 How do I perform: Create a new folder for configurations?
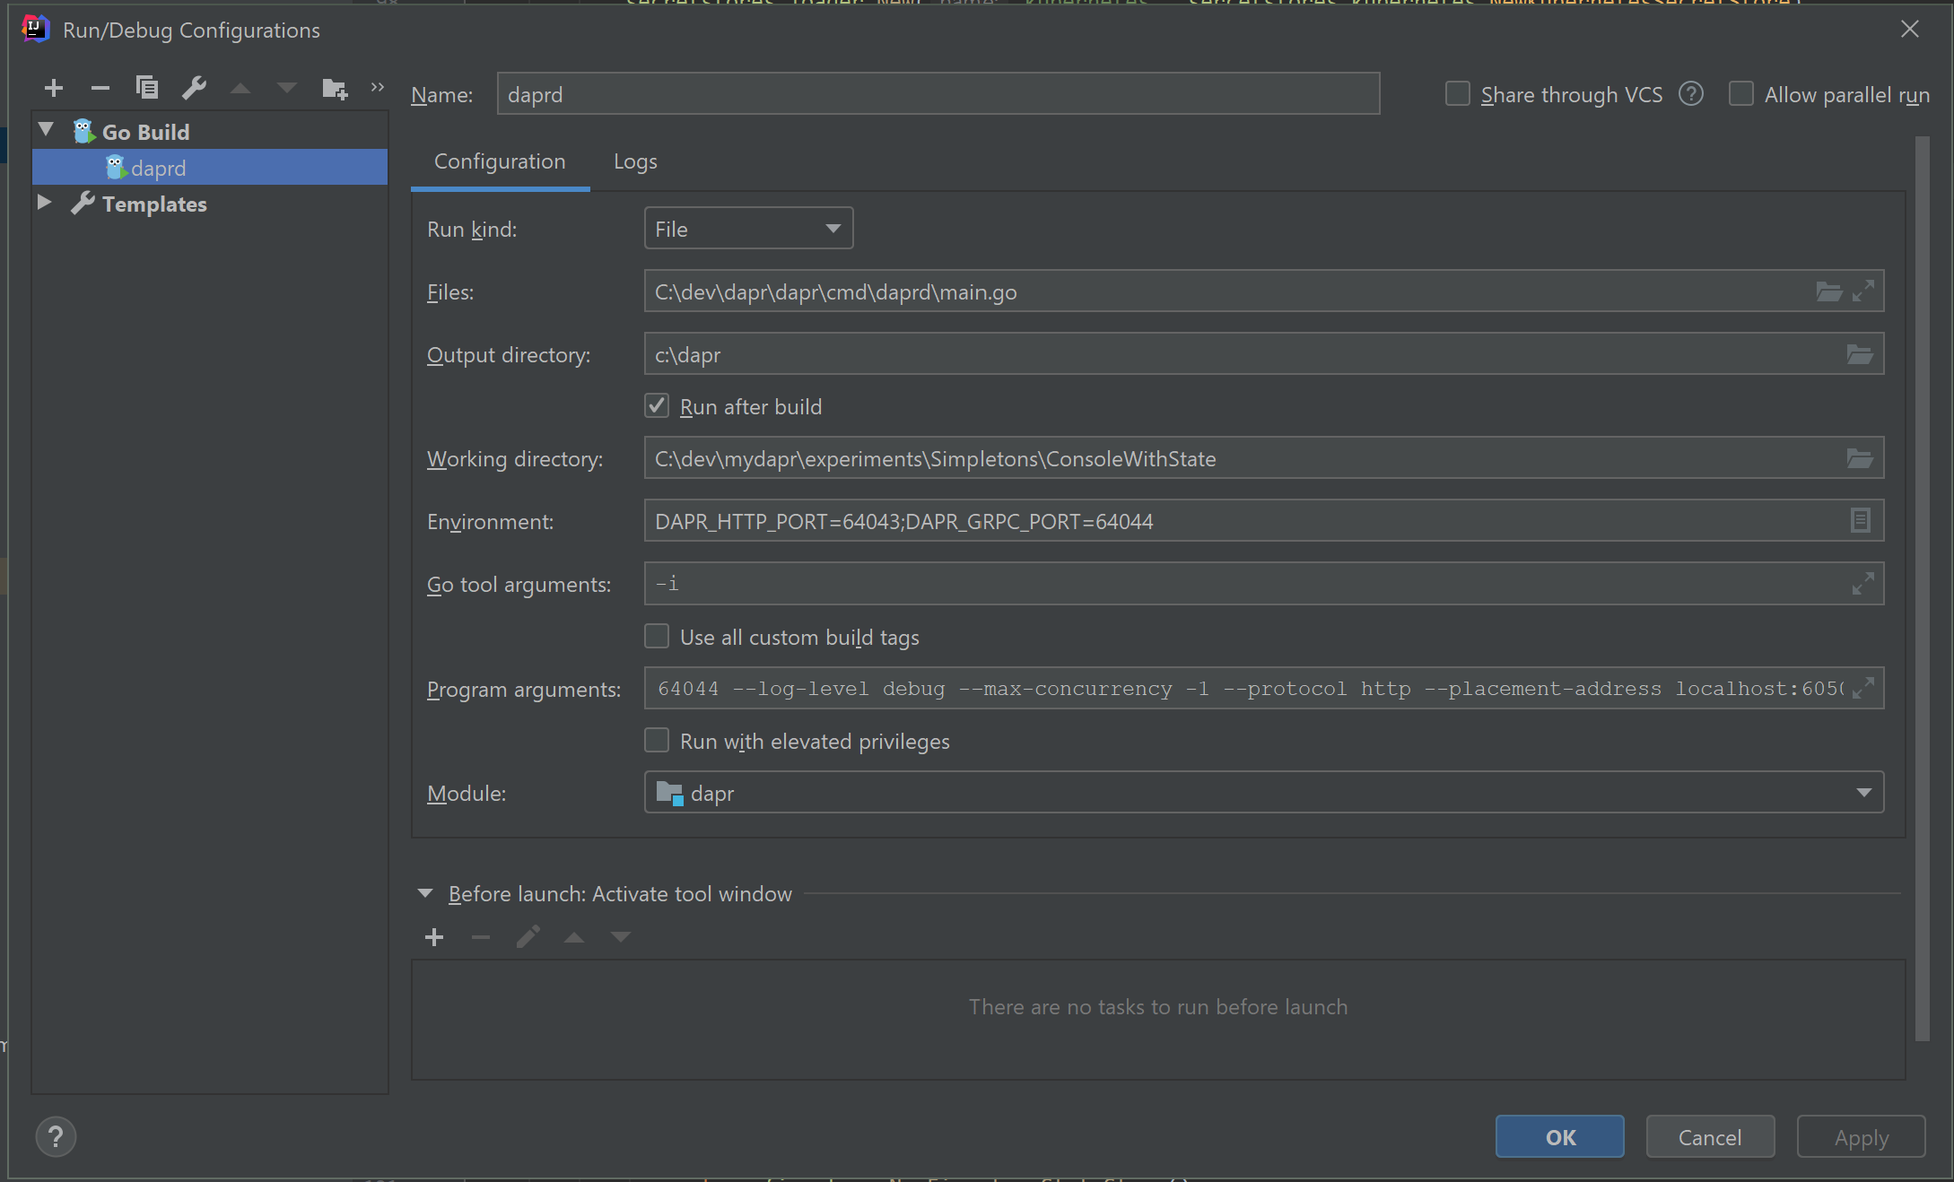[x=335, y=88]
